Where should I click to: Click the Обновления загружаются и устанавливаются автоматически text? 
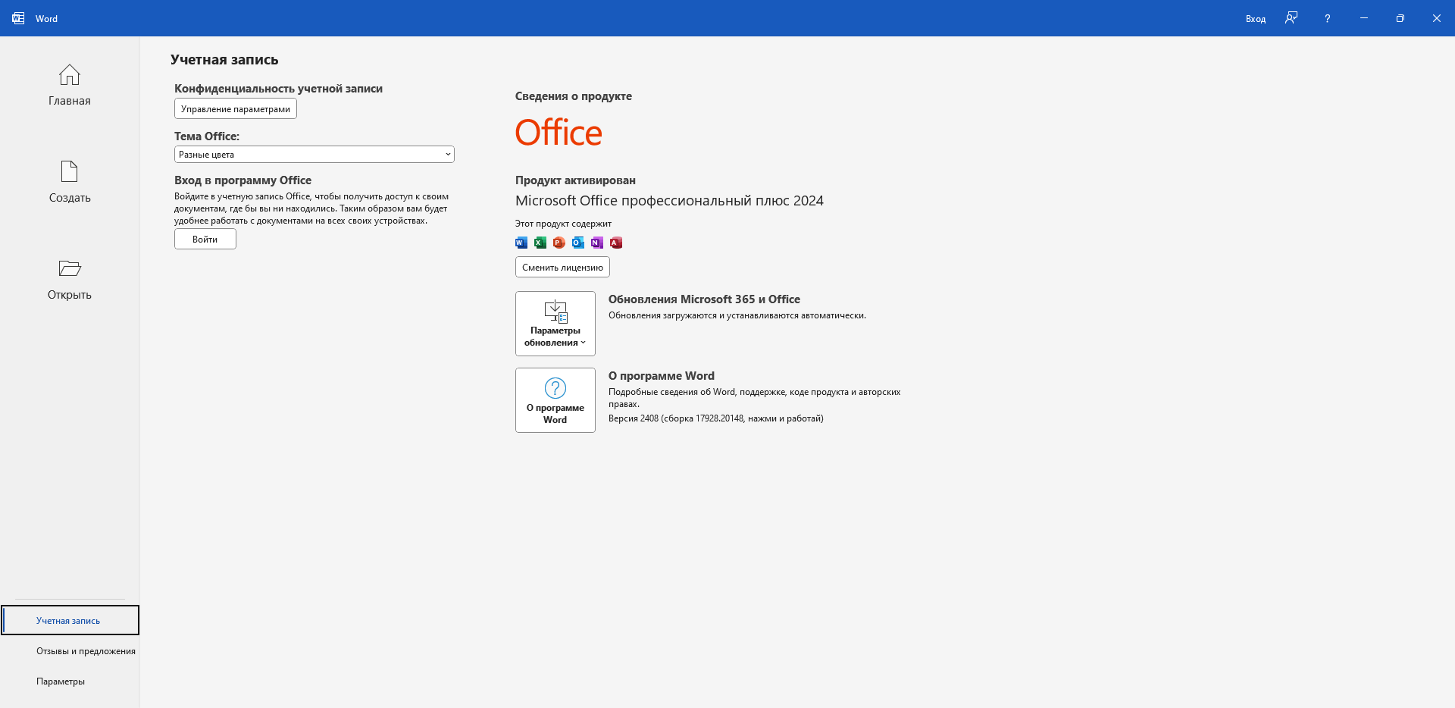coord(737,315)
